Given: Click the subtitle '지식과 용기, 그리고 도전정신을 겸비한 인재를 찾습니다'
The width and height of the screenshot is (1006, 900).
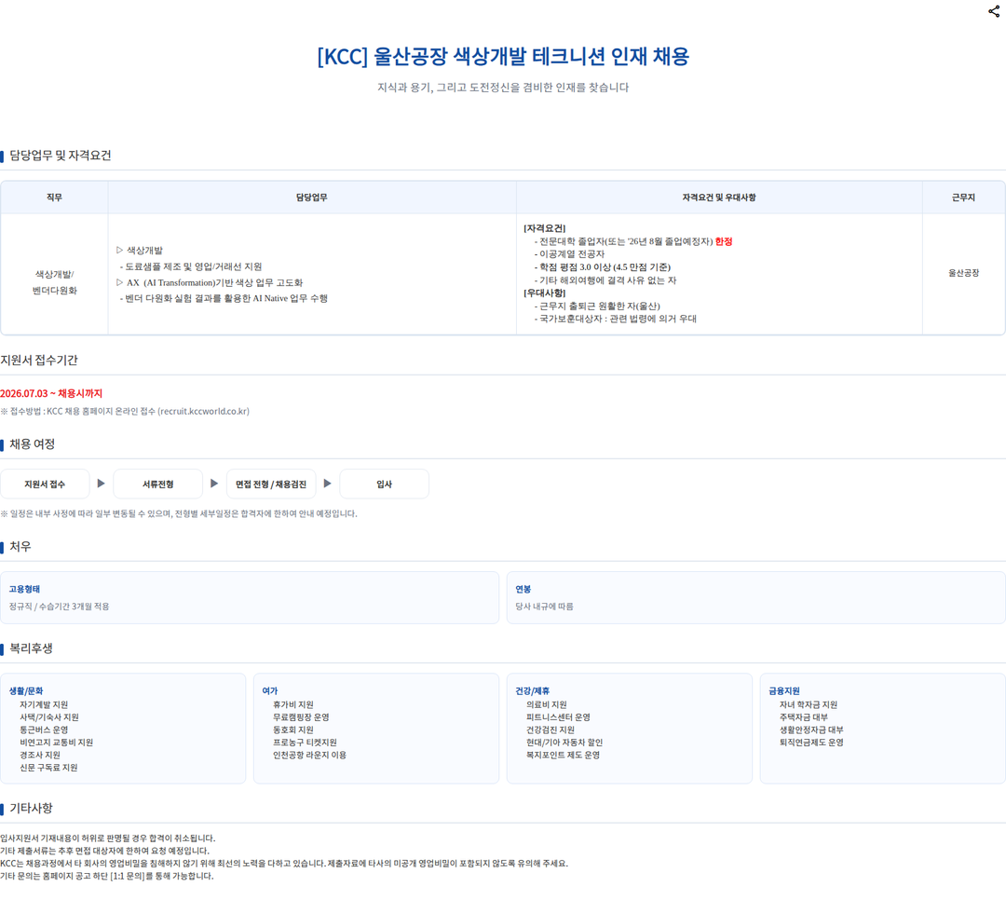Looking at the screenshot, I should click(x=503, y=88).
